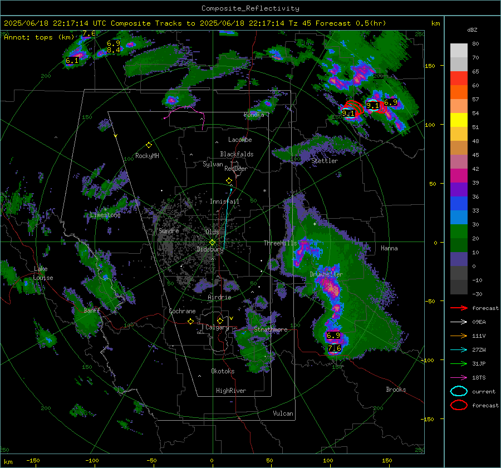Click the Composite_Reflectivity title
This screenshot has width=501, height=468.
coord(250,8)
